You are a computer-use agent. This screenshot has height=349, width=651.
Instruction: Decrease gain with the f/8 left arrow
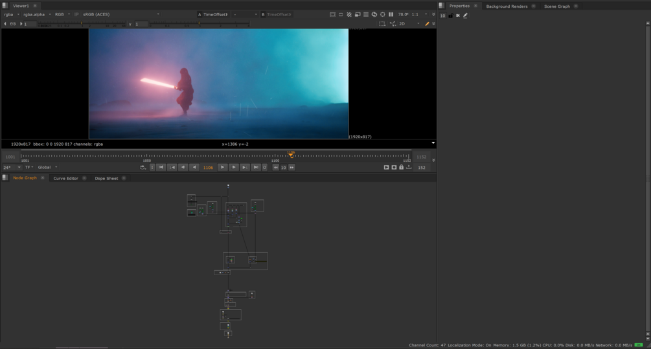(5, 24)
